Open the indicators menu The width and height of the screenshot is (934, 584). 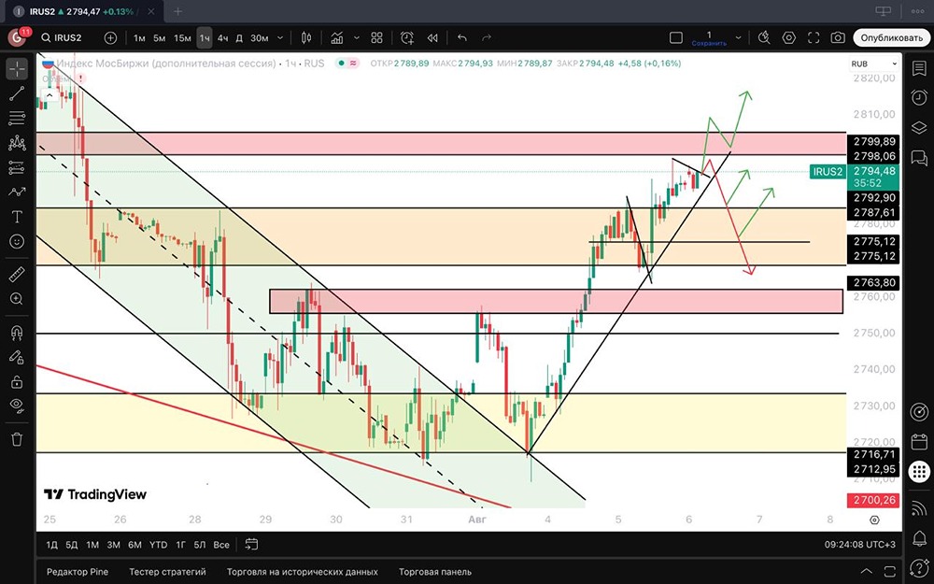[x=337, y=37]
